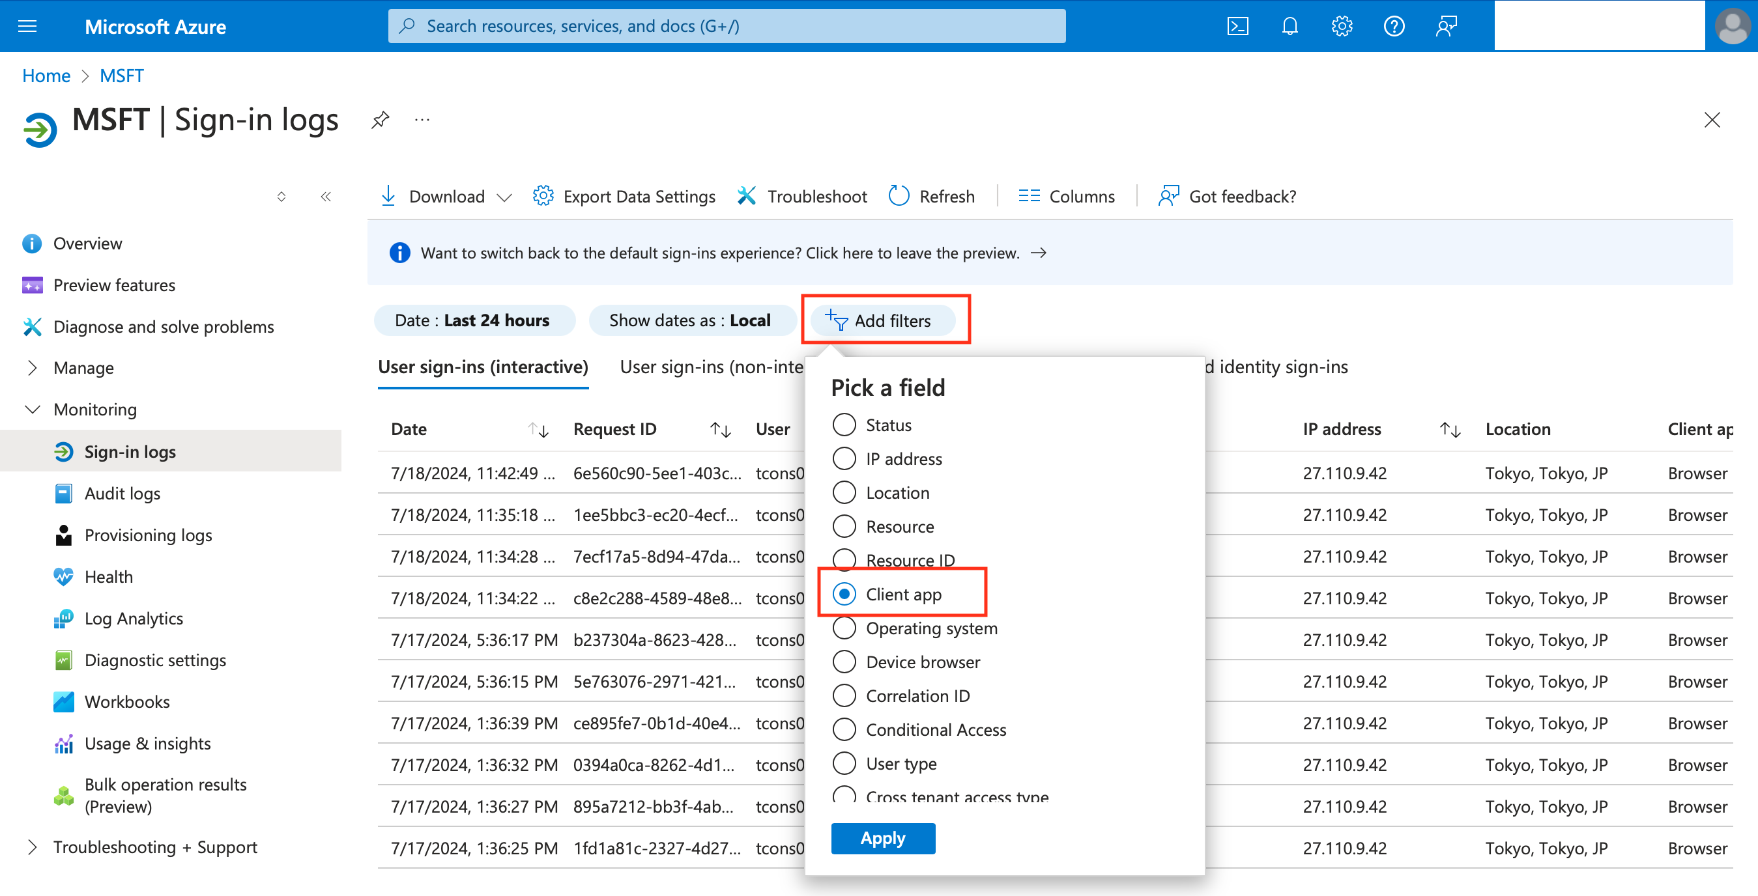
Task: Pin the Sign-in logs page
Action: click(x=380, y=120)
